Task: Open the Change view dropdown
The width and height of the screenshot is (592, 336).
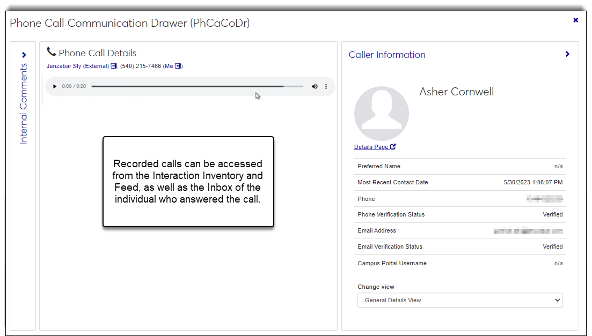Action: pyautogui.click(x=460, y=300)
